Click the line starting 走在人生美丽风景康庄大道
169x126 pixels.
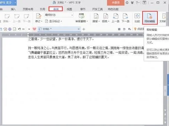(69, 57)
